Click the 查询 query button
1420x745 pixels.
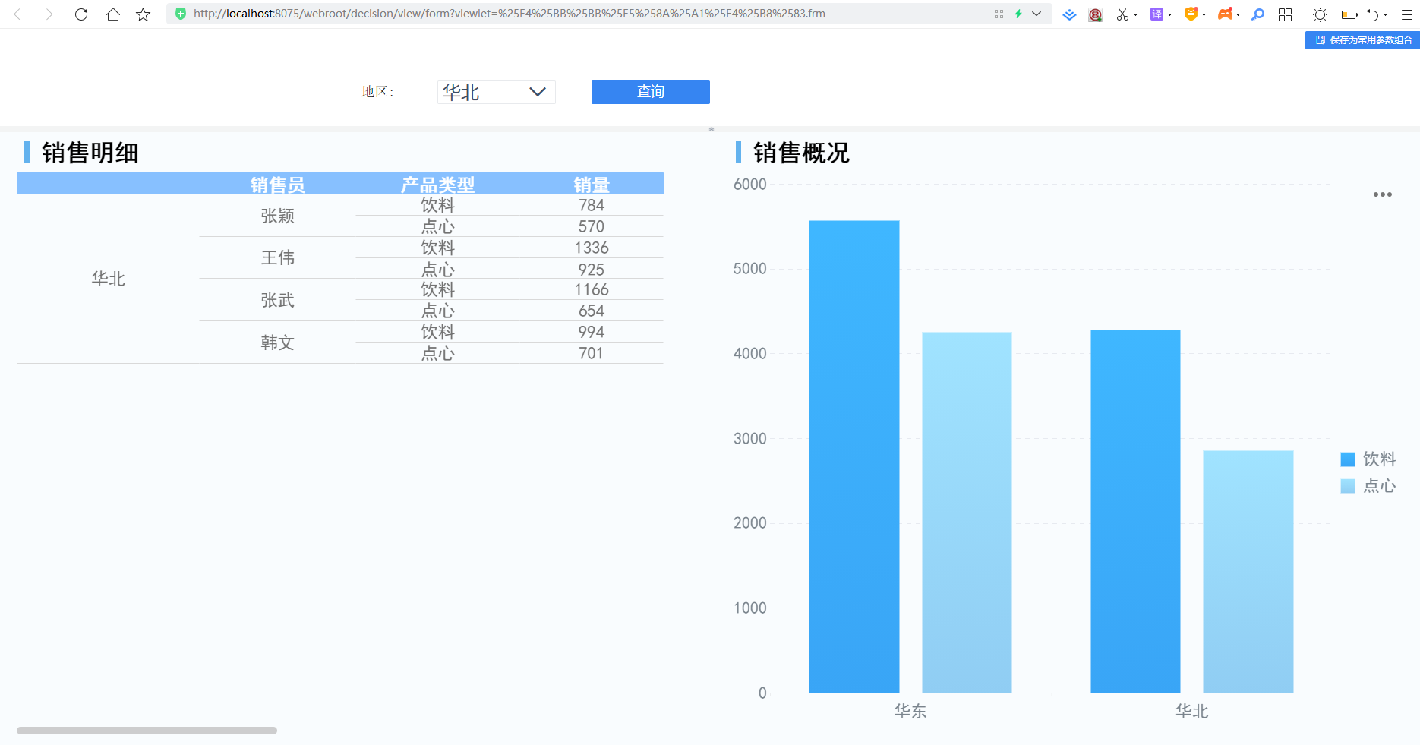click(x=651, y=92)
